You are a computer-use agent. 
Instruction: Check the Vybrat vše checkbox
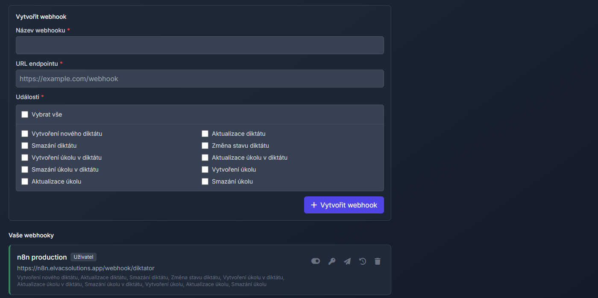25,114
